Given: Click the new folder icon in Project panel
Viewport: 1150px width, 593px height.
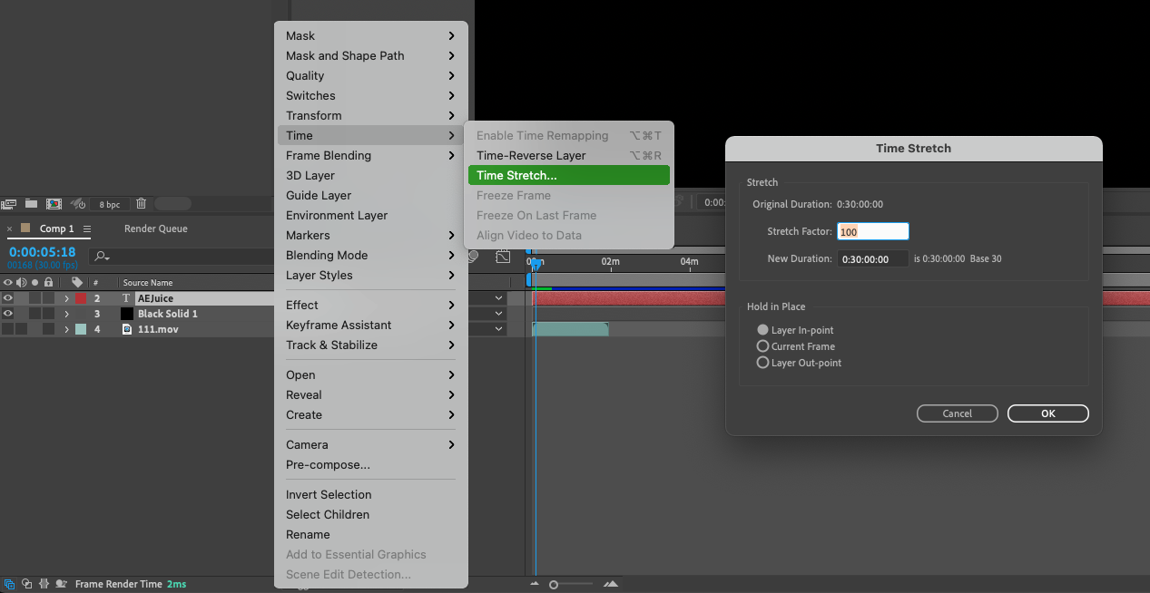Looking at the screenshot, I should [32, 204].
